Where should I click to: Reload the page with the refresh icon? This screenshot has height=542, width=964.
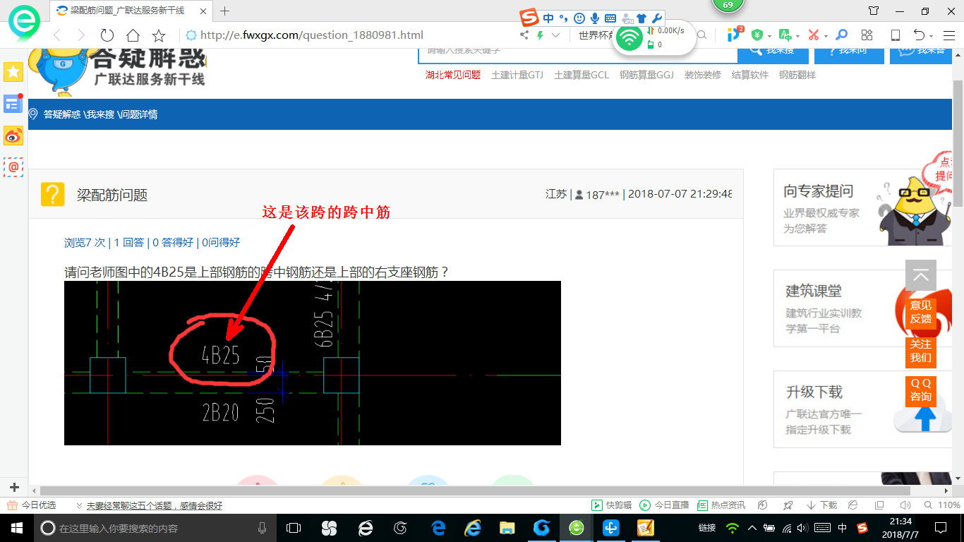(107, 35)
